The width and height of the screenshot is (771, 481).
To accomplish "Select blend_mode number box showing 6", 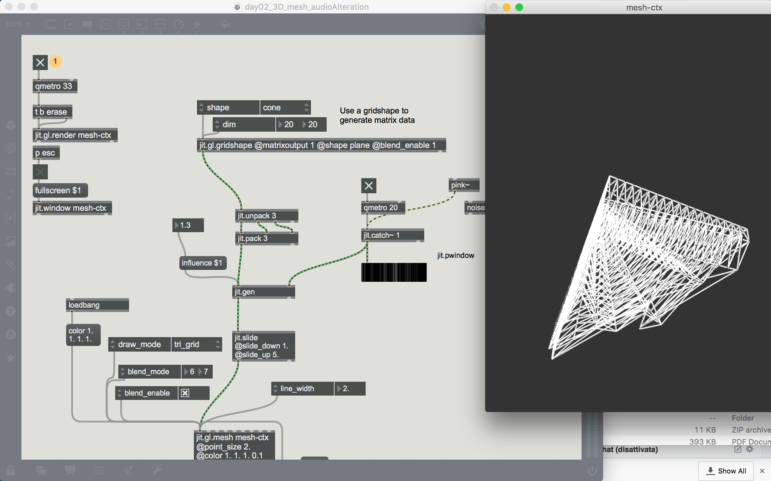I will tap(189, 372).
